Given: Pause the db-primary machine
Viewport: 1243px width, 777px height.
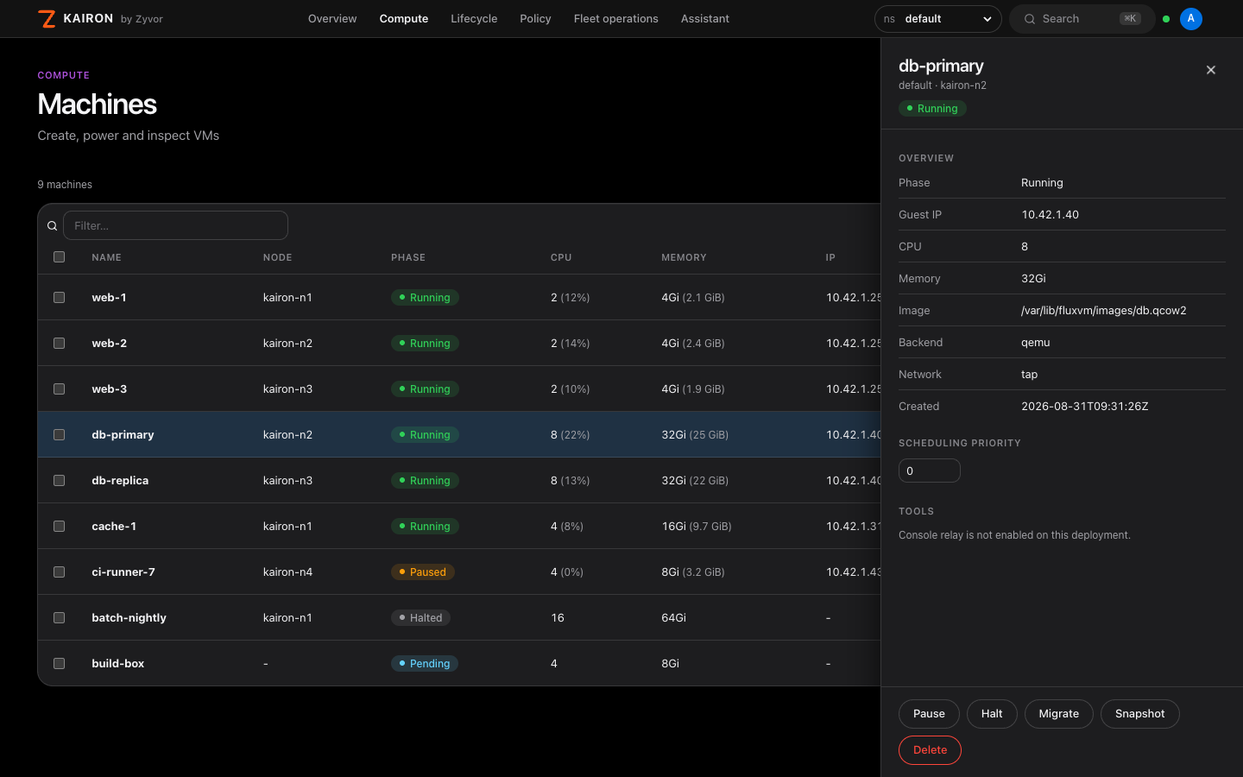Looking at the screenshot, I should 929,714.
